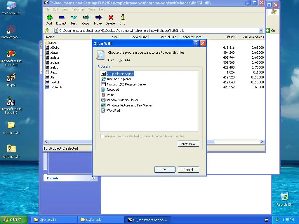Open the Help menu in 7-Zip
Viewport: 299px width, 224px height.
pos(102,9)
